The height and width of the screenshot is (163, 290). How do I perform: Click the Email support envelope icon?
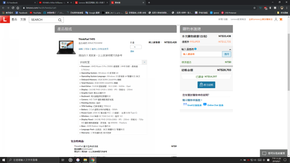point(185,104)
